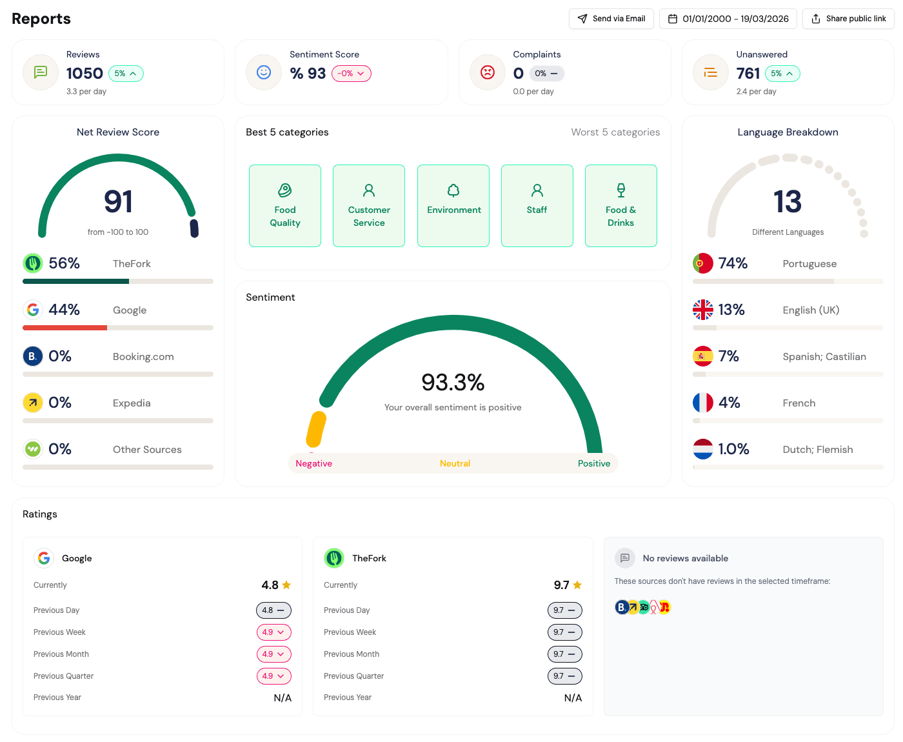Switch to Worst 5 categories tab

pos(615,132)
